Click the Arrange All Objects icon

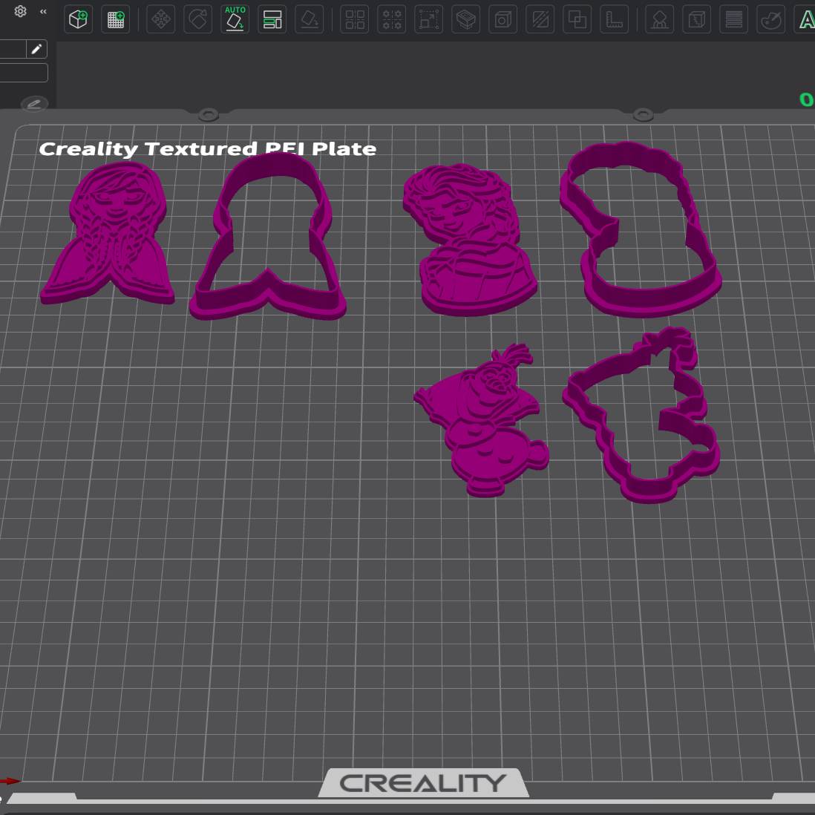click(x=272, y=19)
